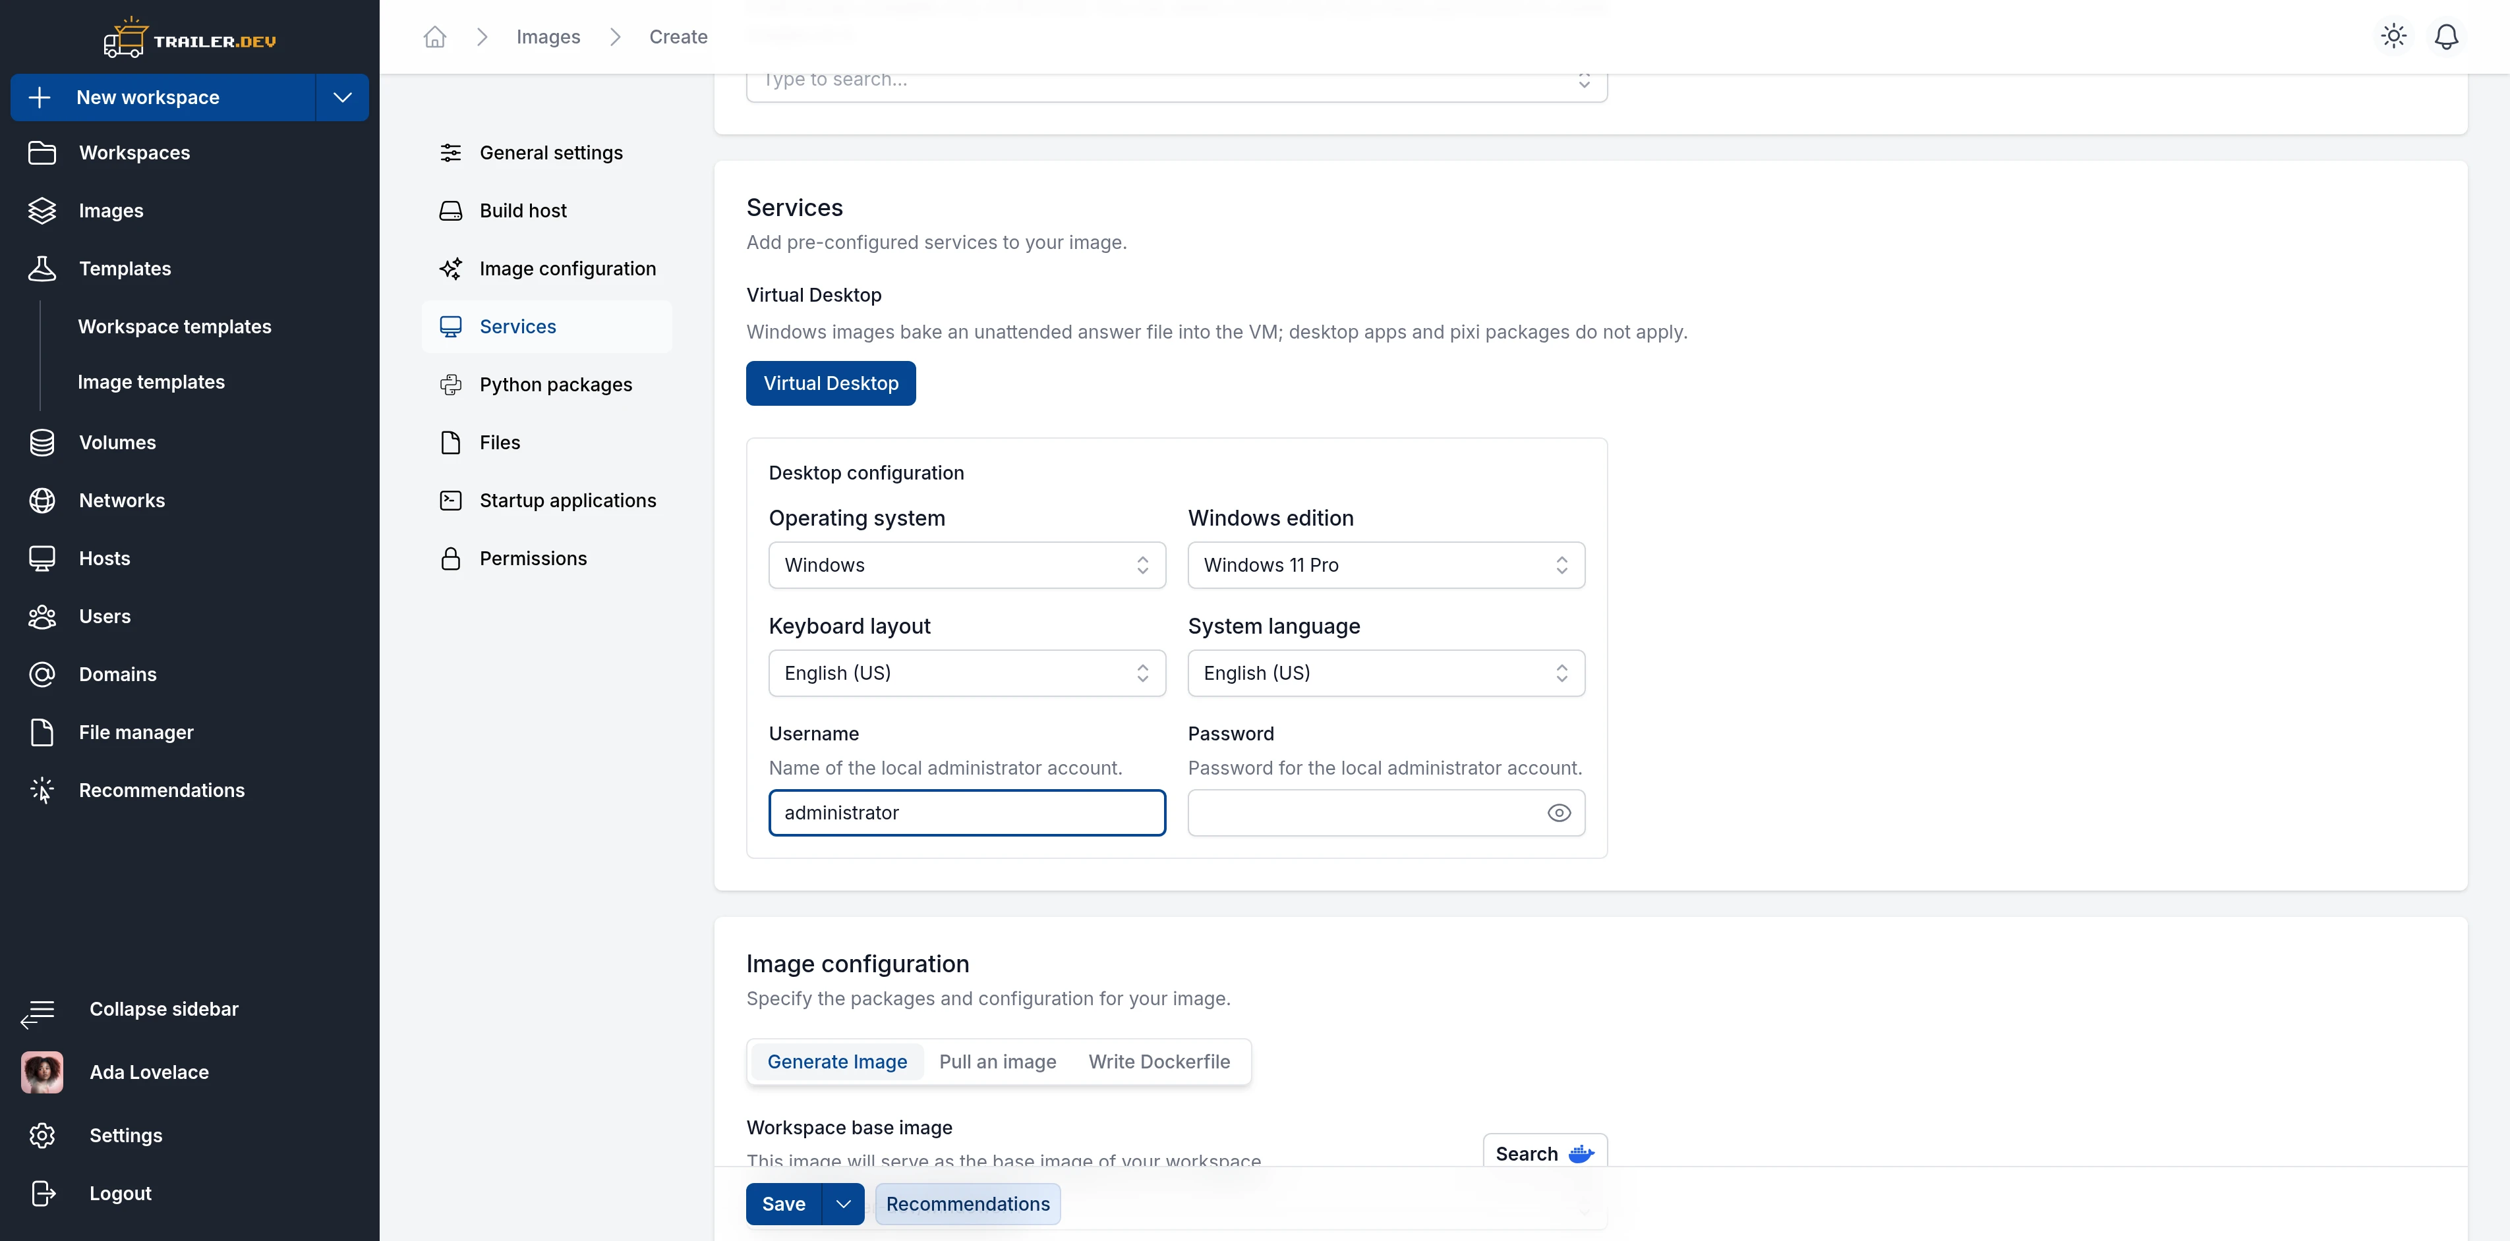Expand the Save options chevron
Image resolution: width=2510 pixels, height=1241 pixels.
(x=843, y=1205)
